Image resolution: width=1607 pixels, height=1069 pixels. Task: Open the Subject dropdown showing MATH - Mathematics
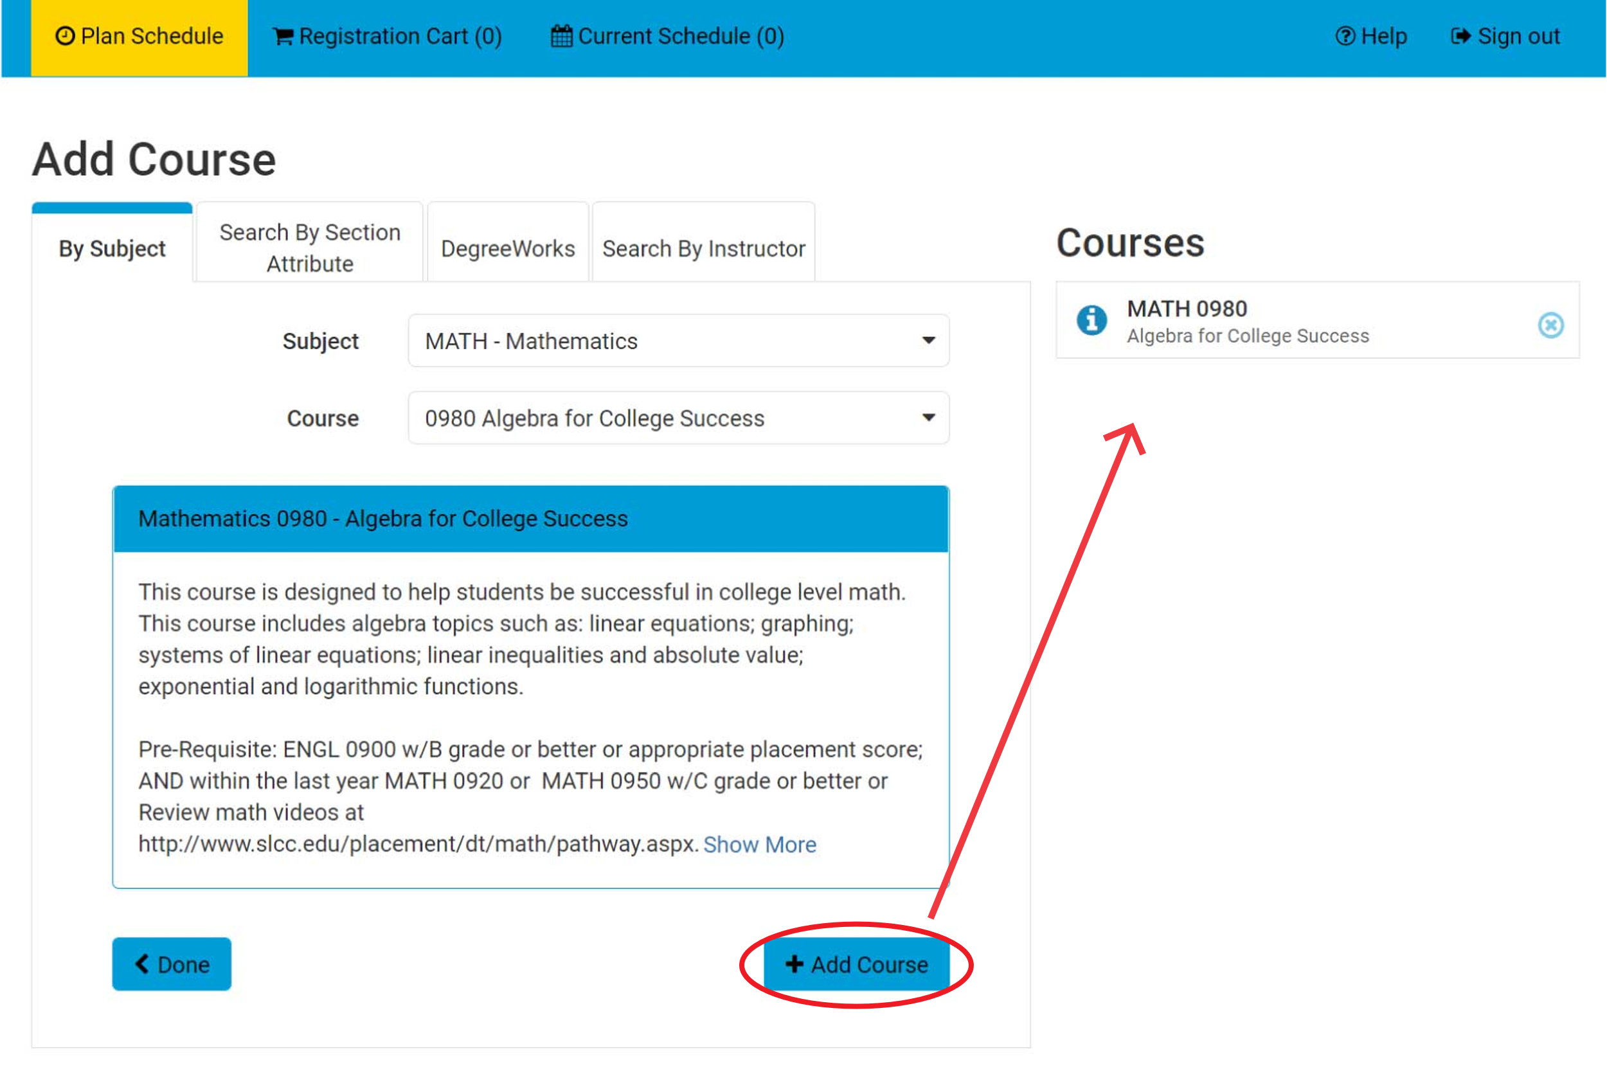(678, 341)
